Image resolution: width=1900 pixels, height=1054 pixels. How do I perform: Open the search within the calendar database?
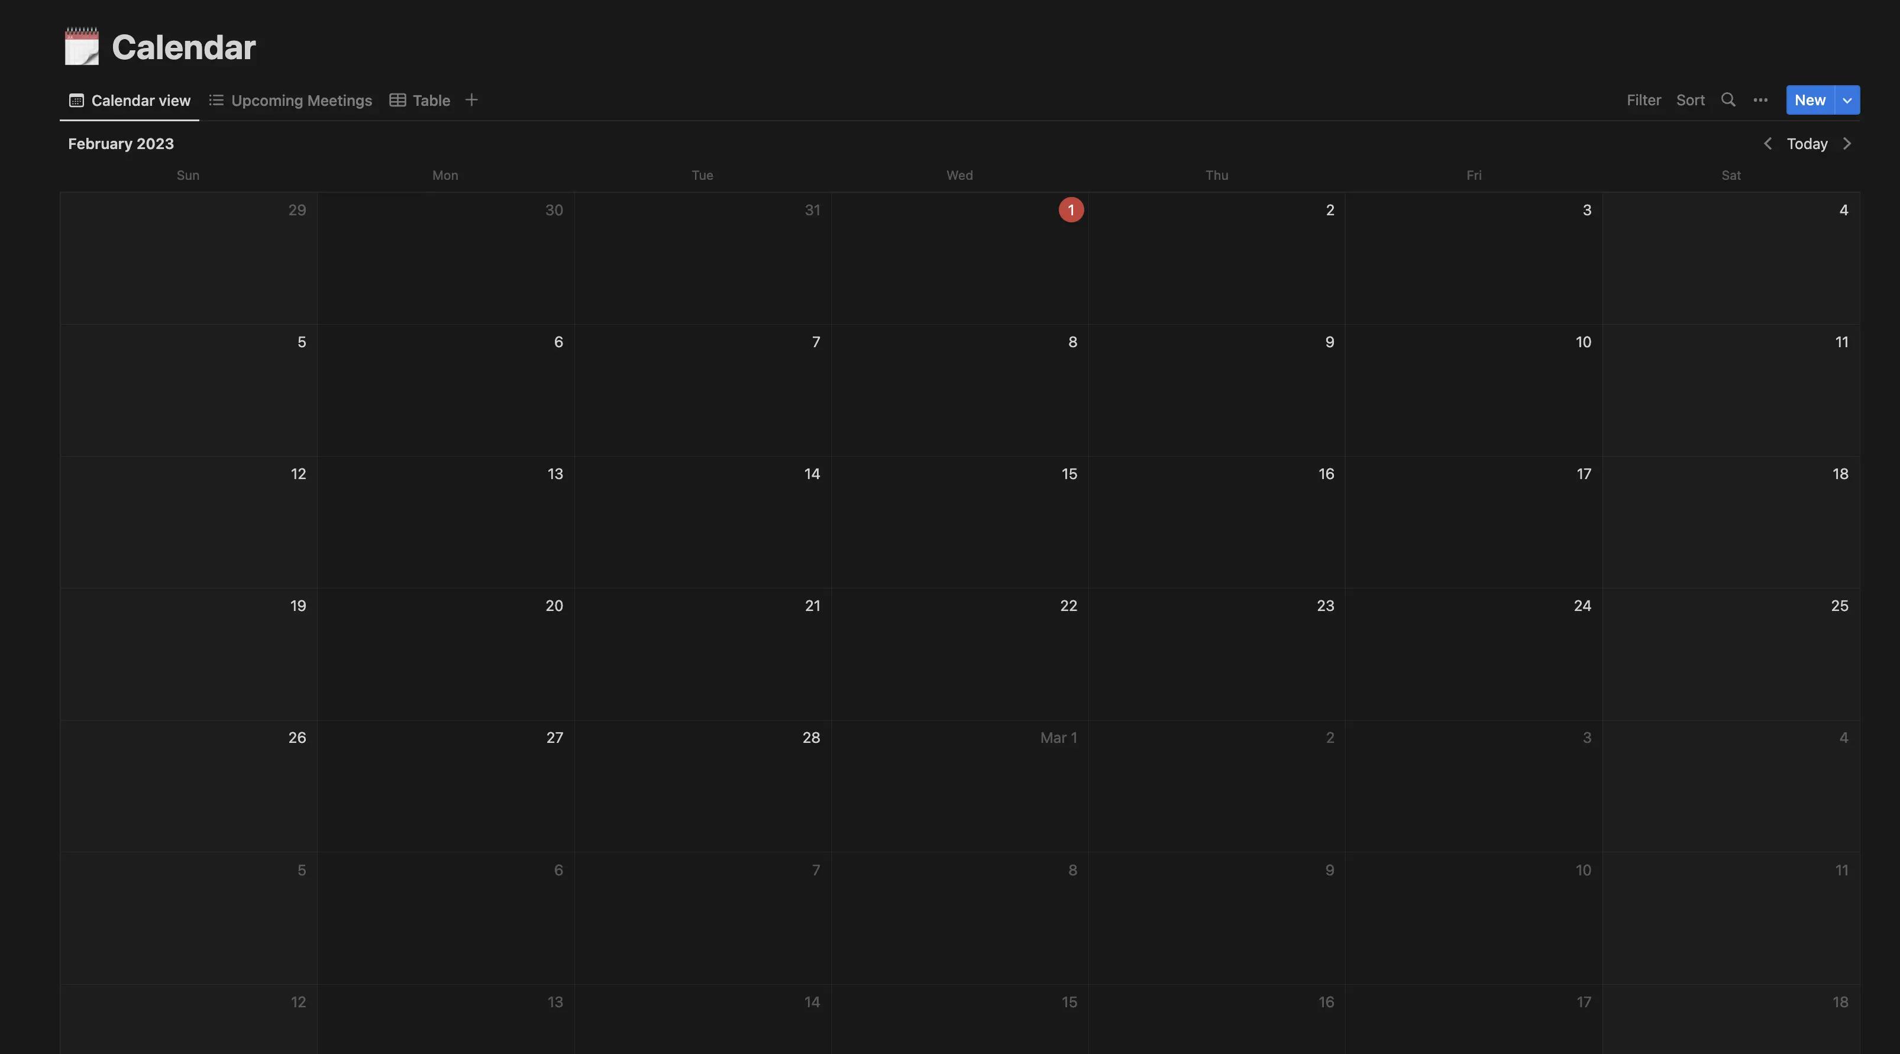pos(1728,101)
